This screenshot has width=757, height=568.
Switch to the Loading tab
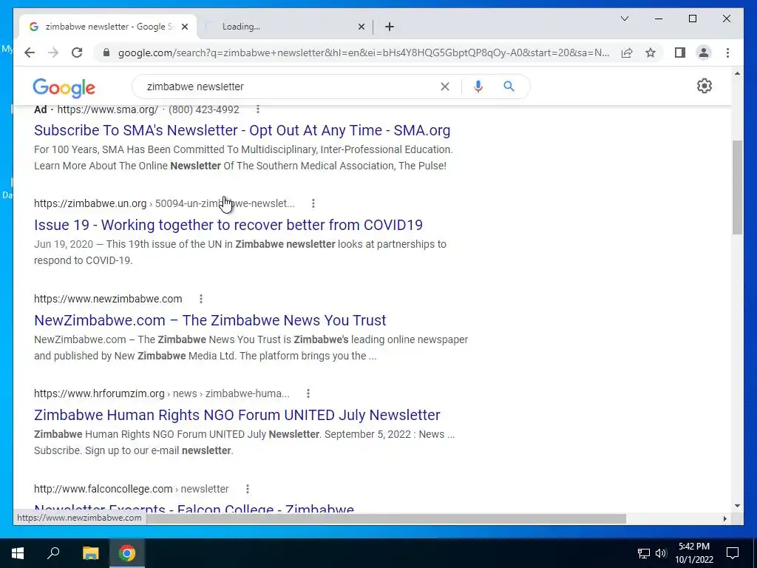click(285, 27)
